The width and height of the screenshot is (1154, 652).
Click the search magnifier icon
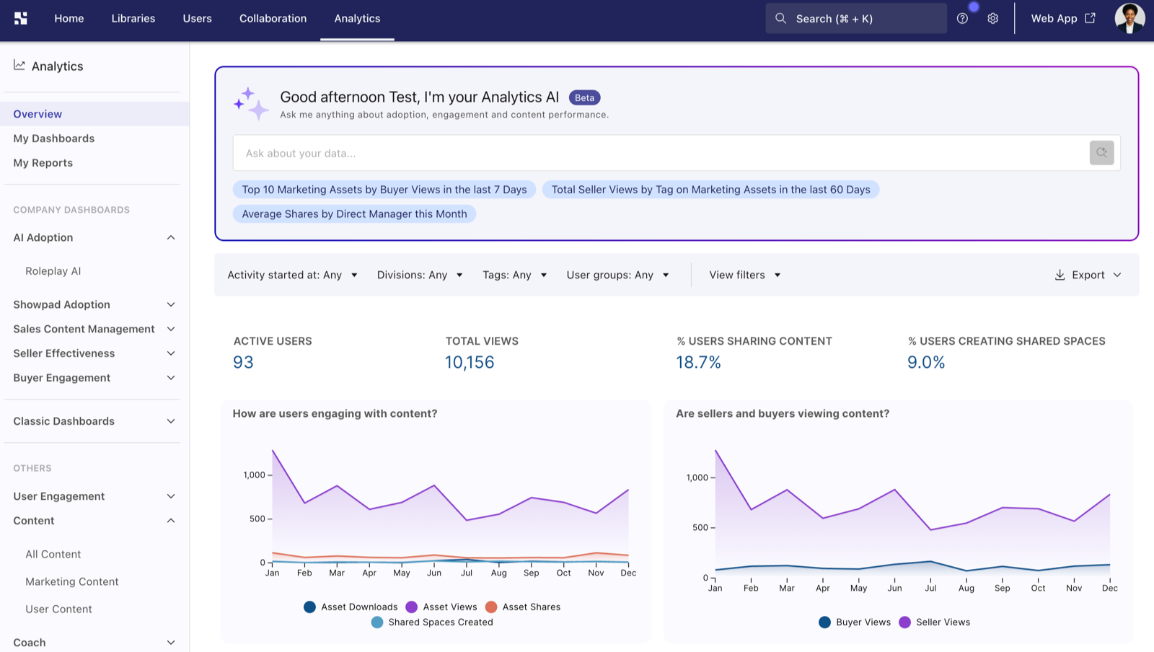(780, 19)
